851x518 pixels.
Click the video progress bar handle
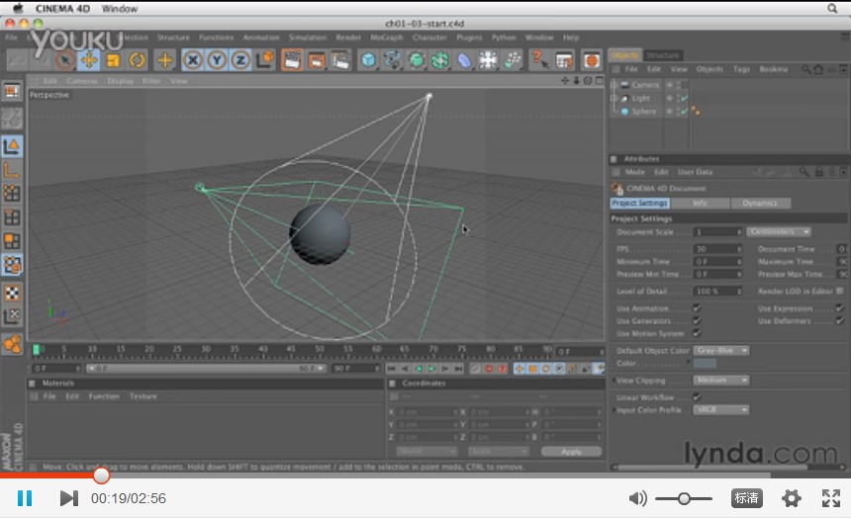pos(100,475)
